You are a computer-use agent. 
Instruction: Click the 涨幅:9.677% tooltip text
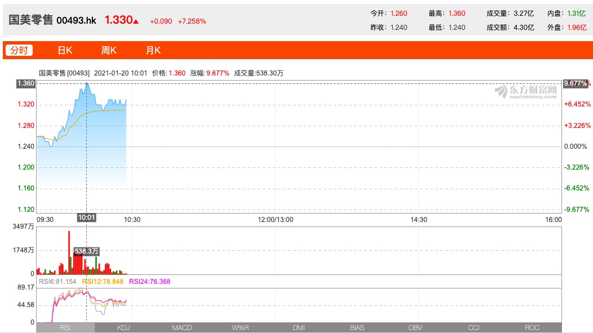[x=210, y=73]
